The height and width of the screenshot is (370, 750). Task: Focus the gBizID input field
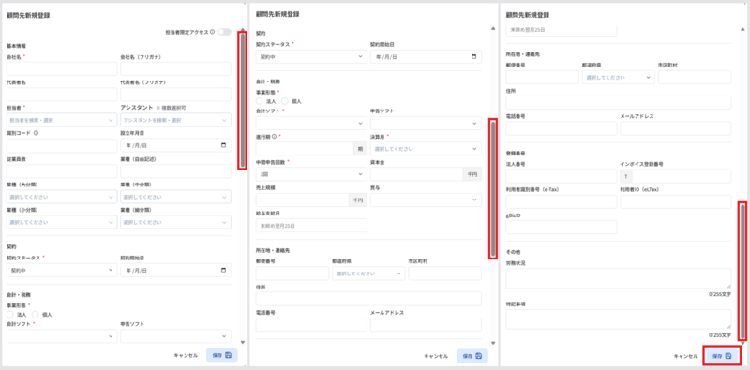tap(561, 227)
